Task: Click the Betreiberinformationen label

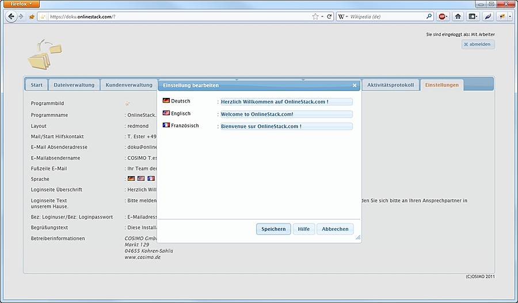Action: point(58,238)
